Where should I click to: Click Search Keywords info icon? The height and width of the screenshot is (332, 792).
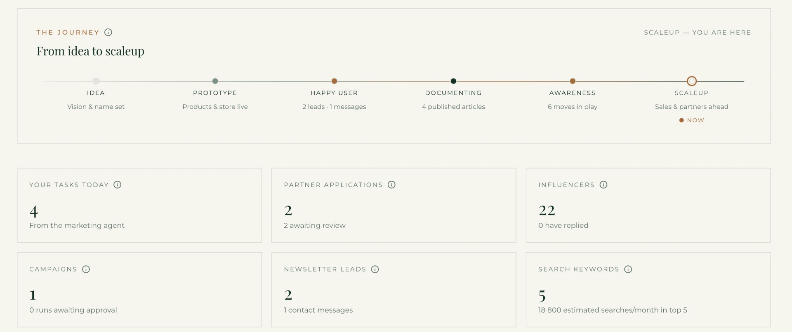point(628,269)
